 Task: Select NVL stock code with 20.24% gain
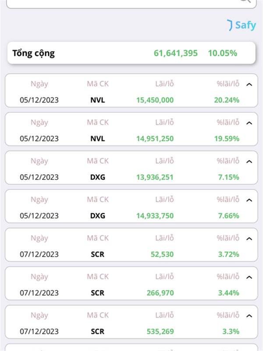(x=98, y=100)
